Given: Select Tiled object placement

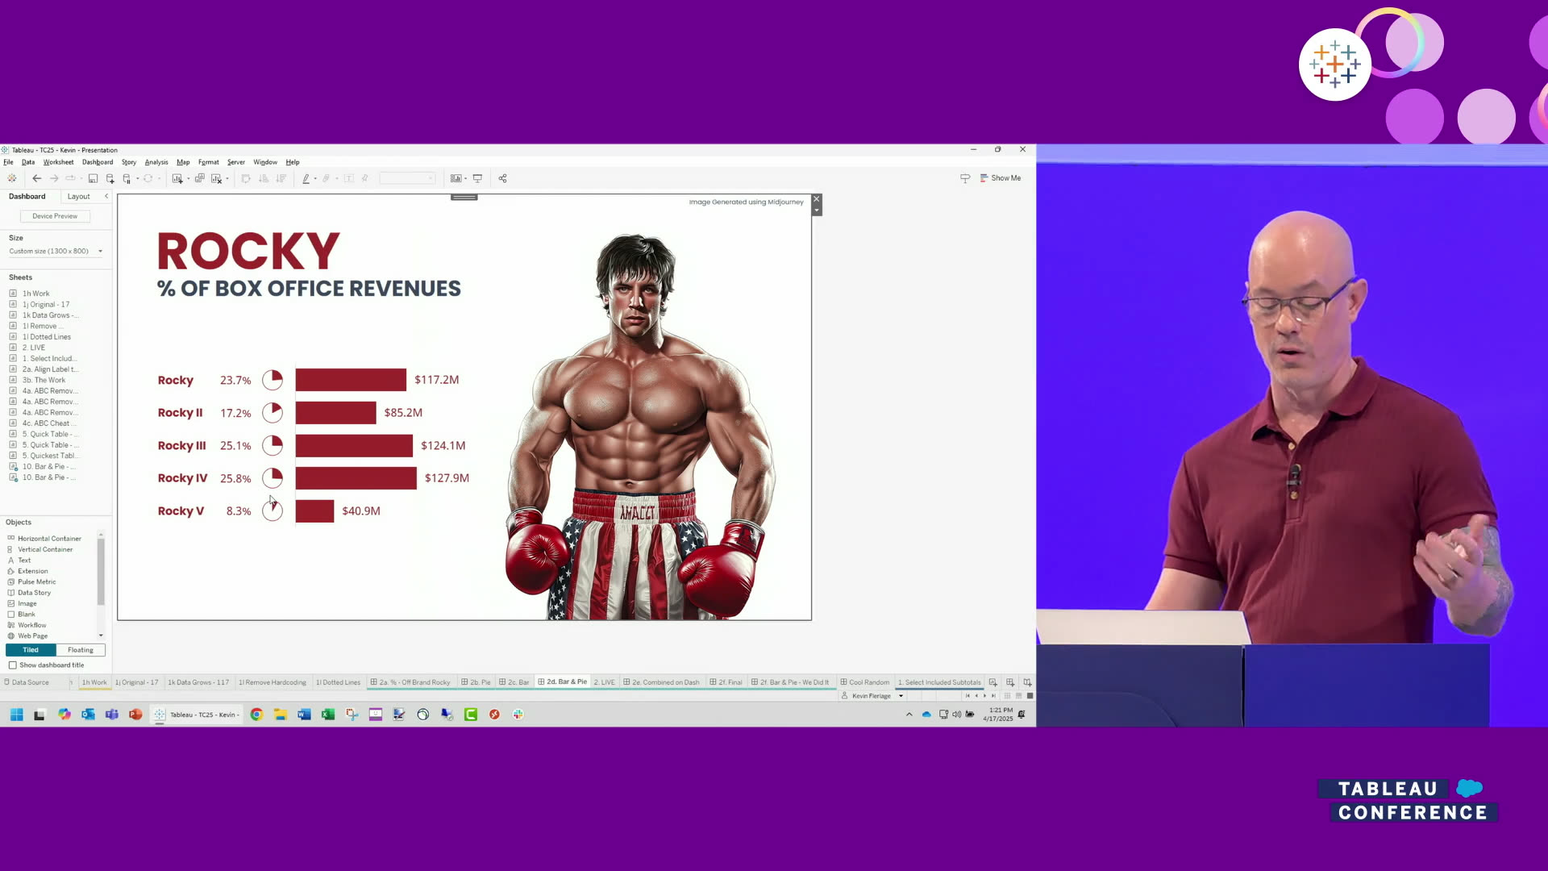Looking at the screenshot, I should [31, 650].
